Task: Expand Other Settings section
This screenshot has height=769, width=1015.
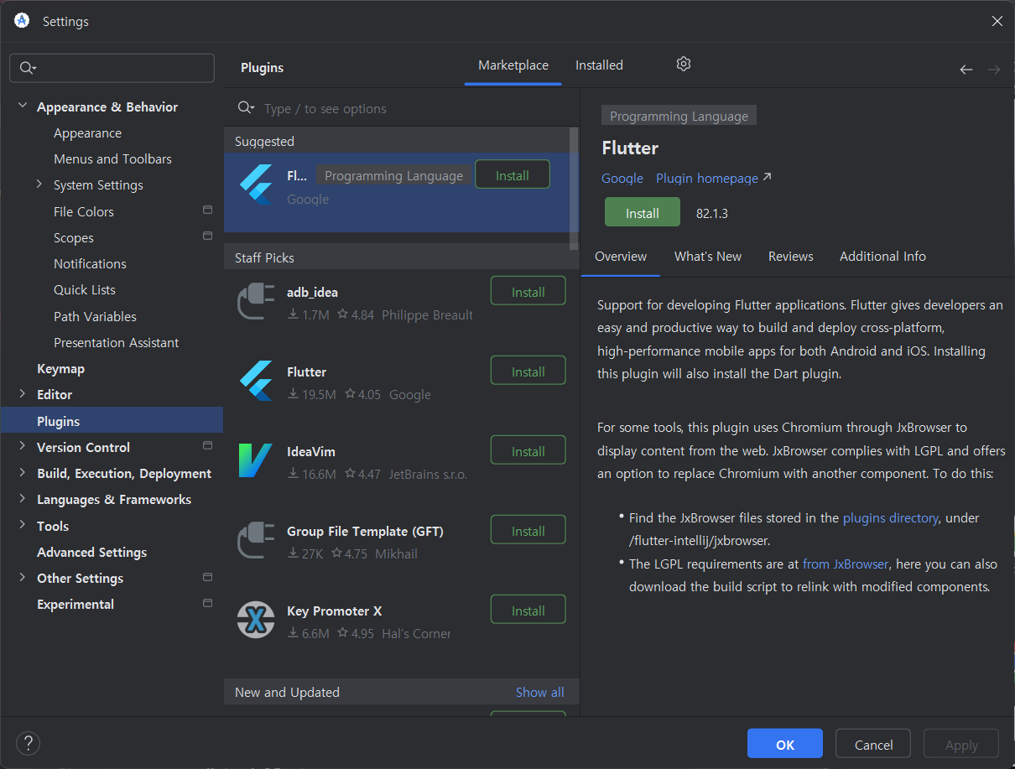Action: [22, 578]
